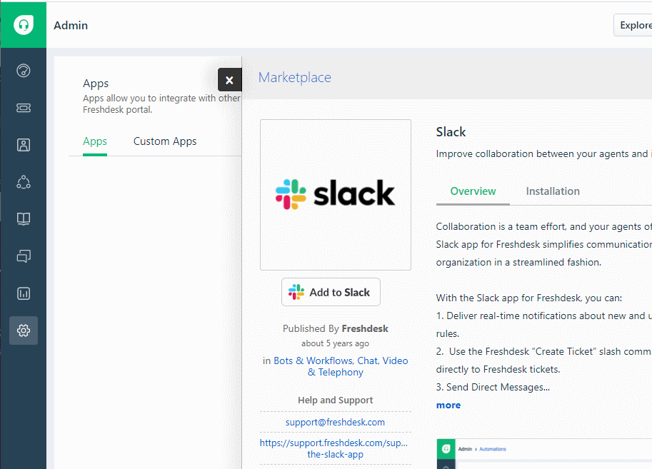Open the Solutions book icon in sidebar
The width and height of the screenshot is (652, 469).
24,218
